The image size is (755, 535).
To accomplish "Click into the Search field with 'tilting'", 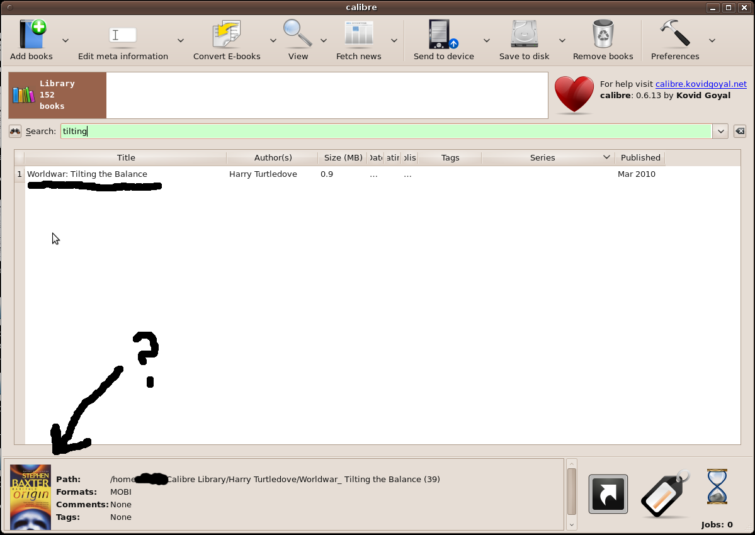I will (385, 132).
